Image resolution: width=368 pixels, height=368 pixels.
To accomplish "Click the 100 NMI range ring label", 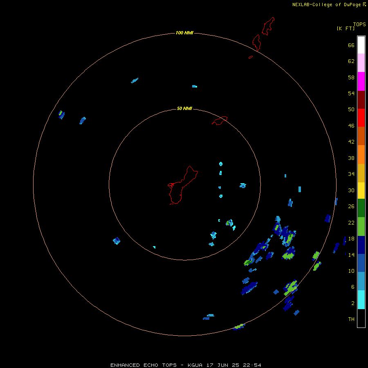I will tap(184, 33).
